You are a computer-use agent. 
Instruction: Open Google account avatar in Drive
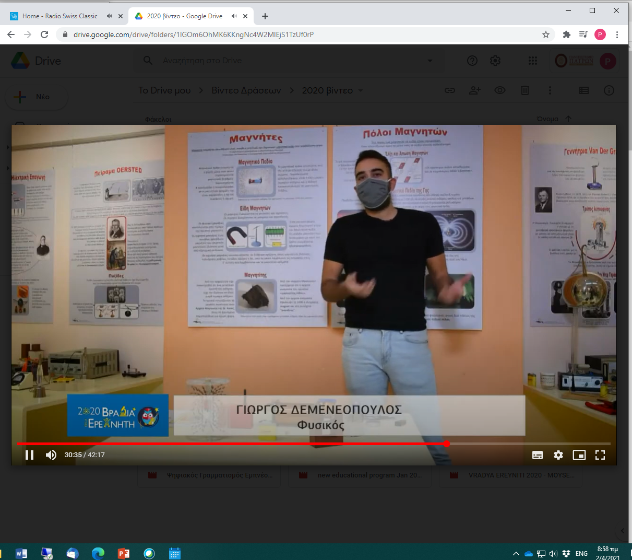(607, 61)
